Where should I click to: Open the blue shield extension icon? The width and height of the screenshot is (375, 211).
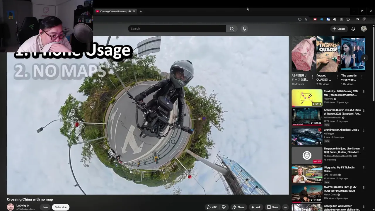[328, 19]
